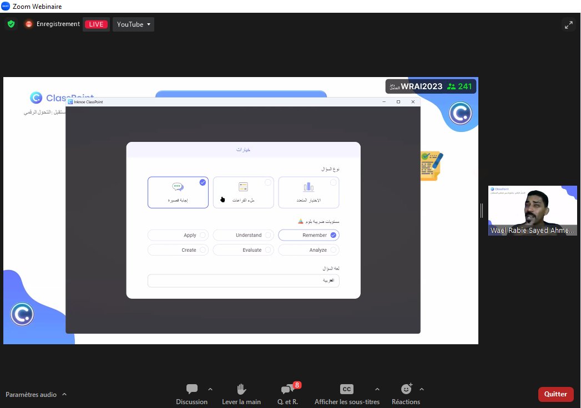Expand the subtitles options chevron

(x=377, y=390)
